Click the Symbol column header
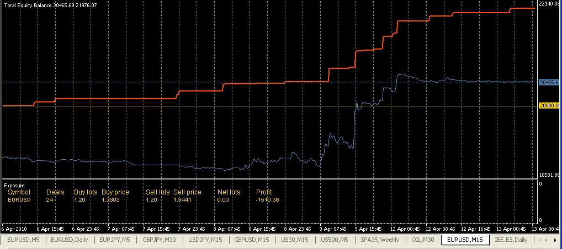Screen dimensions: 562x249 (19, 192)
